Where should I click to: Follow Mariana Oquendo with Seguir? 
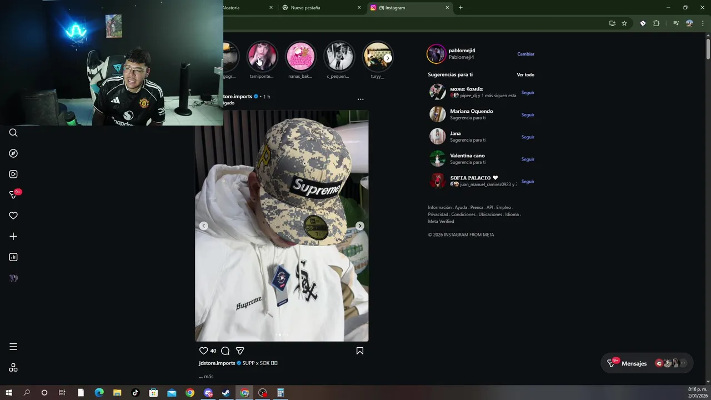[528, 115]
